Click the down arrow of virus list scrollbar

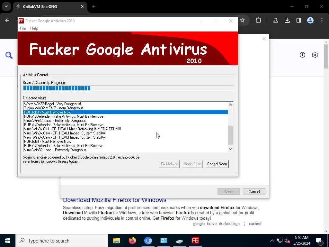coord(230,149)
